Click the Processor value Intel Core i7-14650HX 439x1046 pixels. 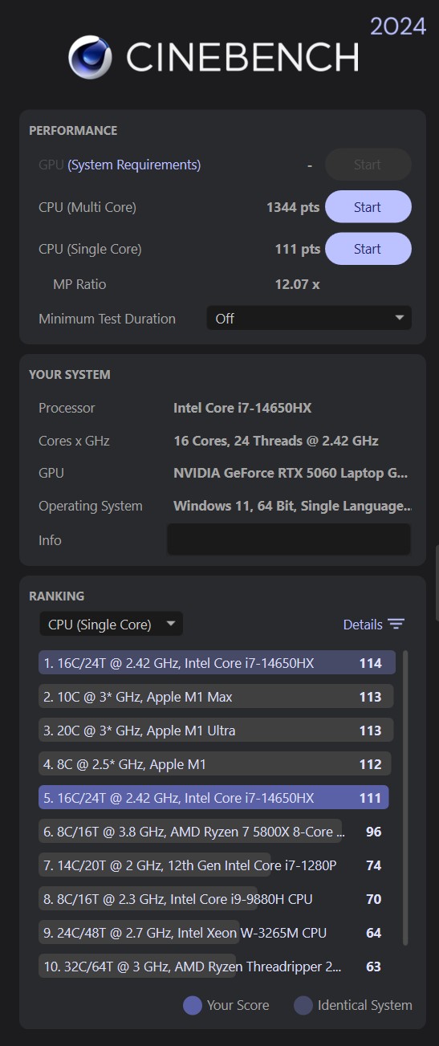(242, 408)
